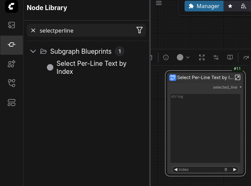The image size is (251, 186).
Task: Select the Subgraph Blueprints folder
Action: point(81,51)
